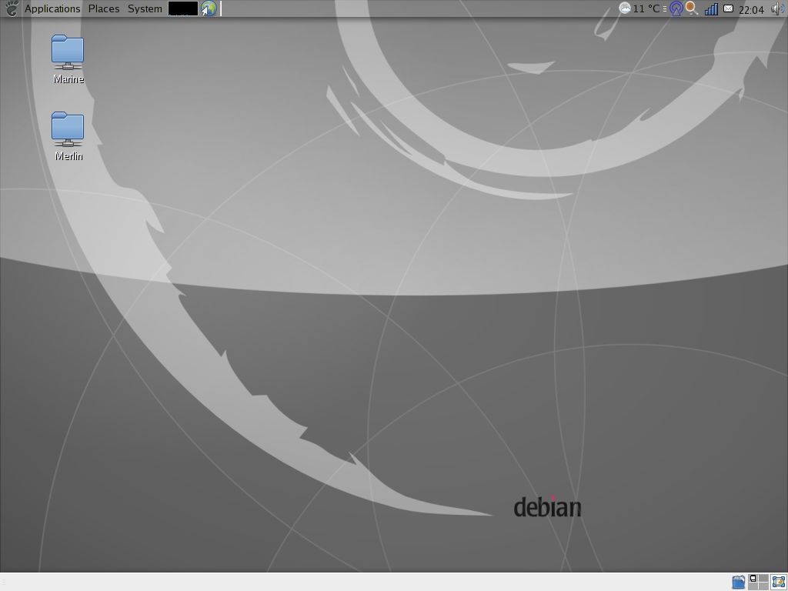Screen dimensions: 788x591
Task: Switch to the bottom-right workspace
Action: pos(764,586)
